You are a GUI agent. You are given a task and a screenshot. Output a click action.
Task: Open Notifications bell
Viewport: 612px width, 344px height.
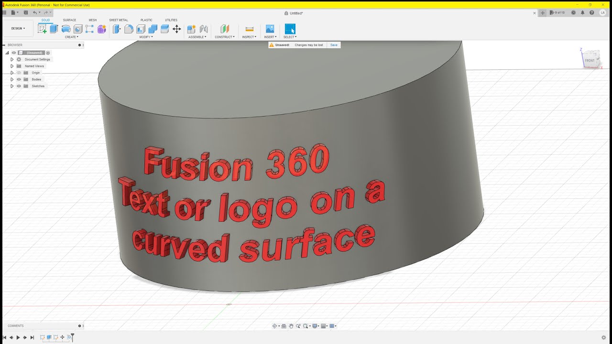(582, 12)
